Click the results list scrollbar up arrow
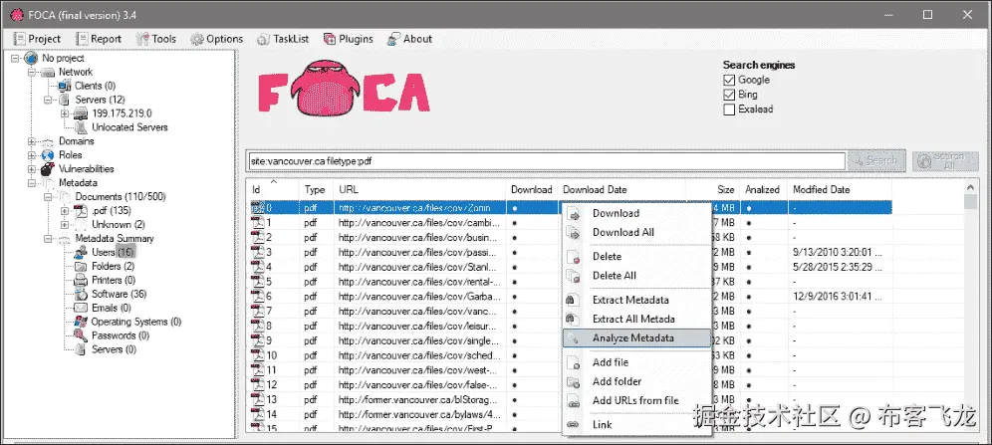Viewport: 992px width, 445px height. pos(971,187)
